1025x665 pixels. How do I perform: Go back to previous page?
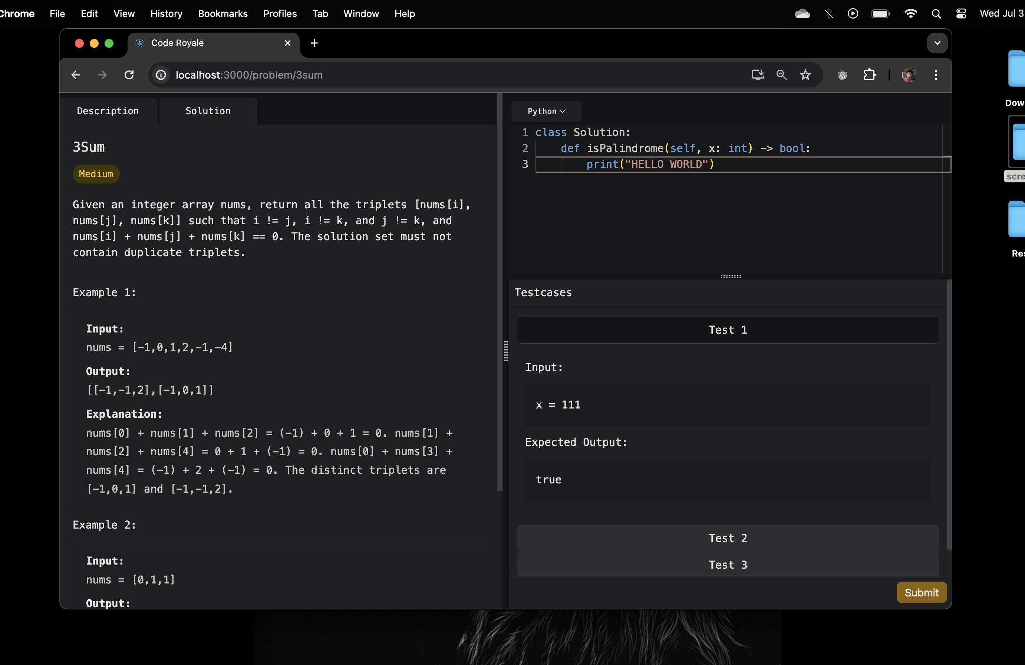coord(76,75)
